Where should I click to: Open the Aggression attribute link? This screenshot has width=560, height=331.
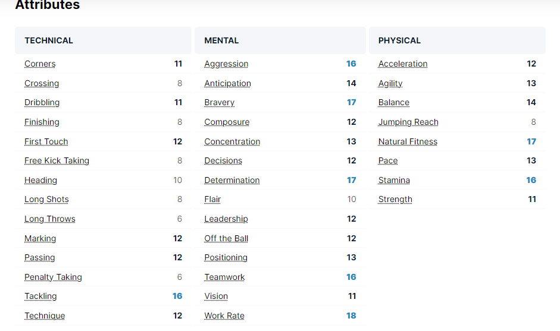click(x=226, y=64)
